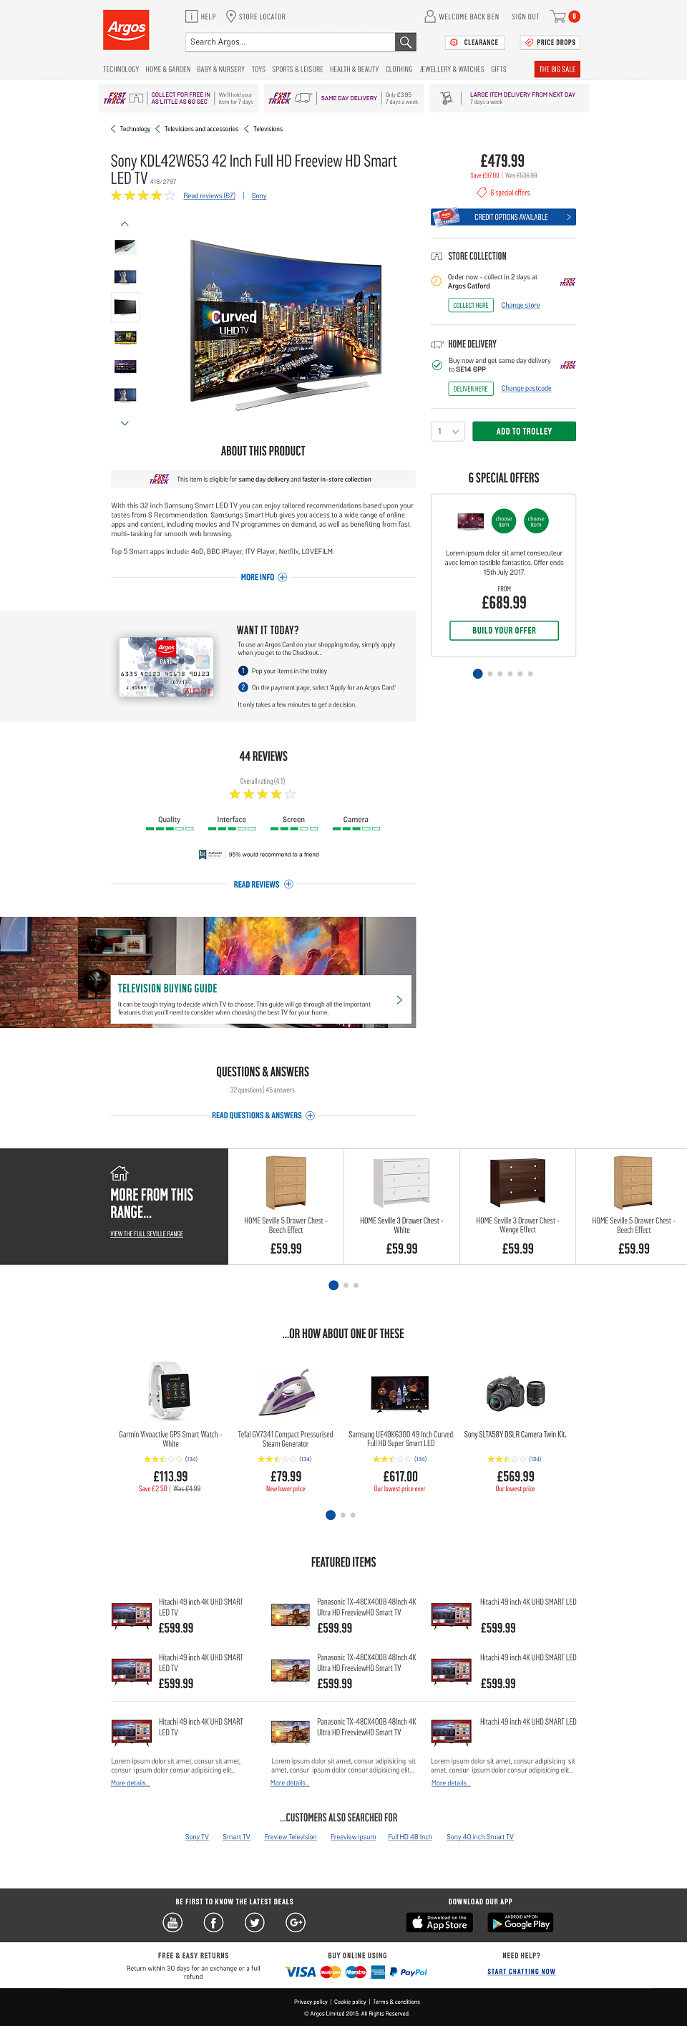The image size is (687, 2026).
Task: Open HOME Seville 3 Drawer Chest White
Action: coord(401,1206)
